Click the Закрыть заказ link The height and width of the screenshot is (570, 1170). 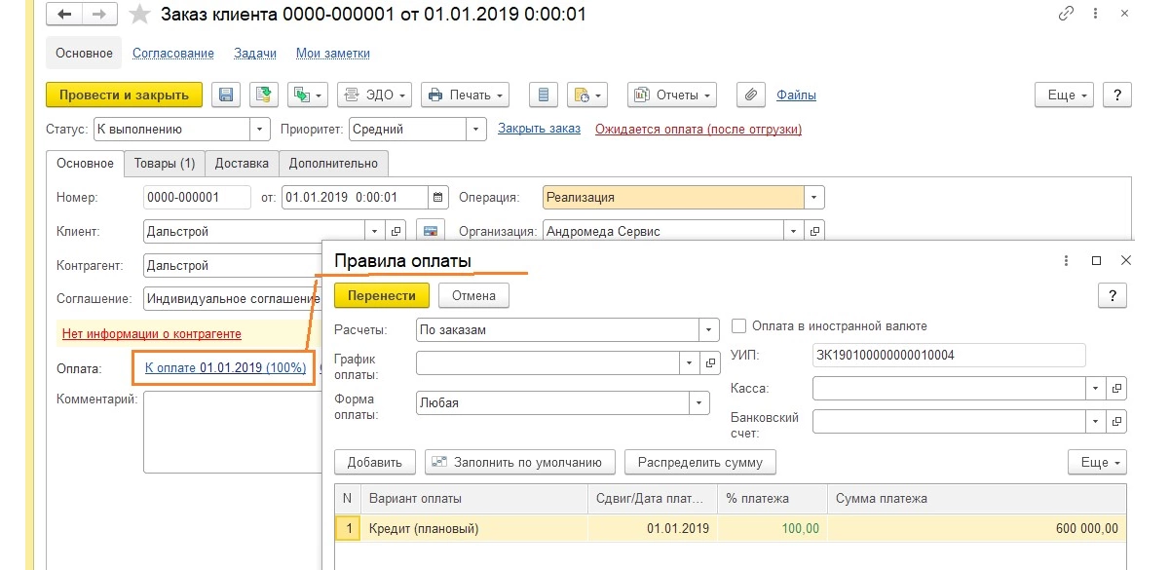click(539, 129)
